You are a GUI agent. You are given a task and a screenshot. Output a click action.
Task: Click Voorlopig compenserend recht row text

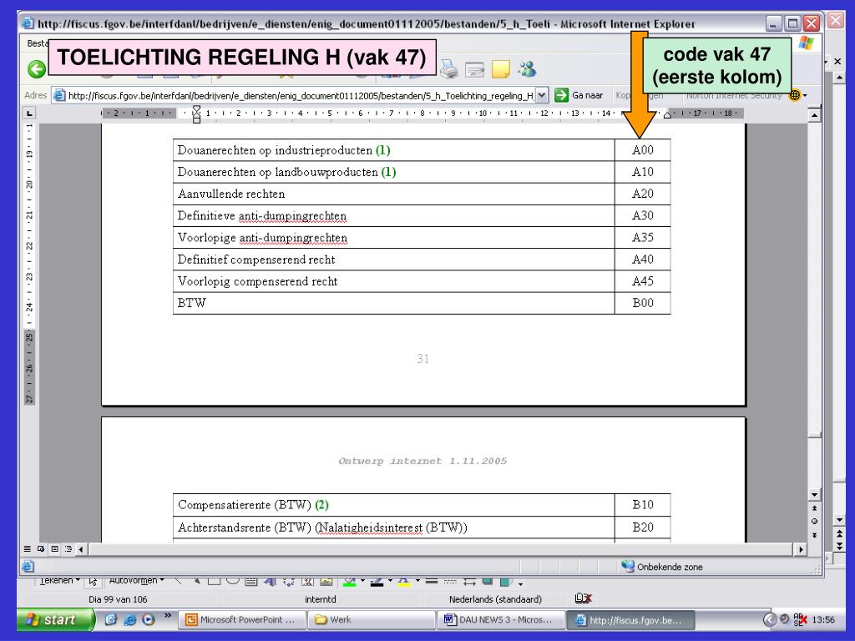coord(257,281)
